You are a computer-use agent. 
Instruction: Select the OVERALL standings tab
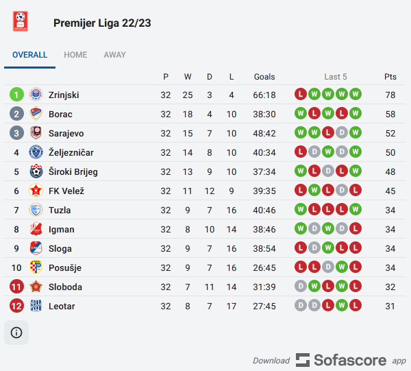(x=30, y=55)
